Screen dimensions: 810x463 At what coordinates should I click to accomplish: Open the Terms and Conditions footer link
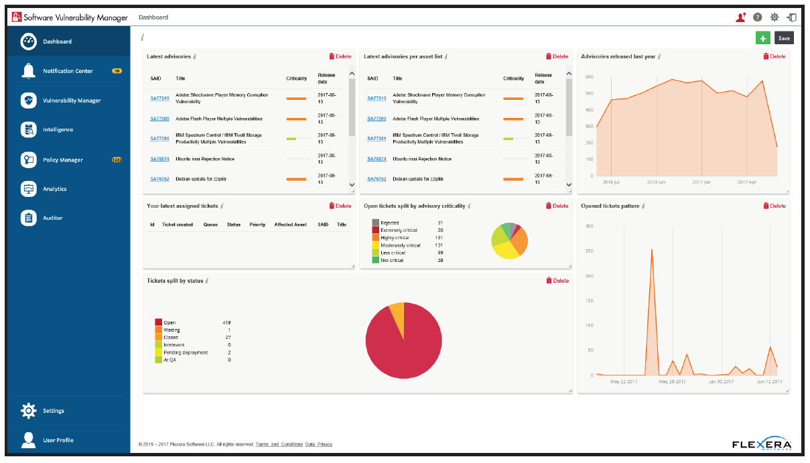pos(279,444)
